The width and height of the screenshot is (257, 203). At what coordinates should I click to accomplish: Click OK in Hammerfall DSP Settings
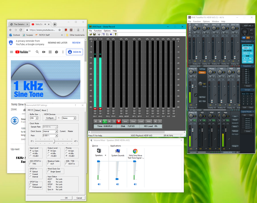pyautogui.click(x=66, y=198)
